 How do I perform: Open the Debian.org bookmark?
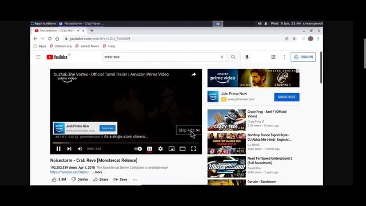click(61, 46)
